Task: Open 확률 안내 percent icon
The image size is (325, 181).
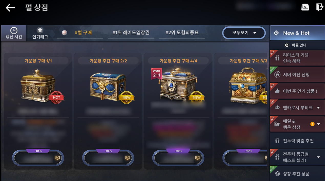Action: click(x=287, y=45)
